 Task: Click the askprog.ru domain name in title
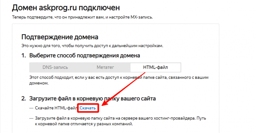57,8
